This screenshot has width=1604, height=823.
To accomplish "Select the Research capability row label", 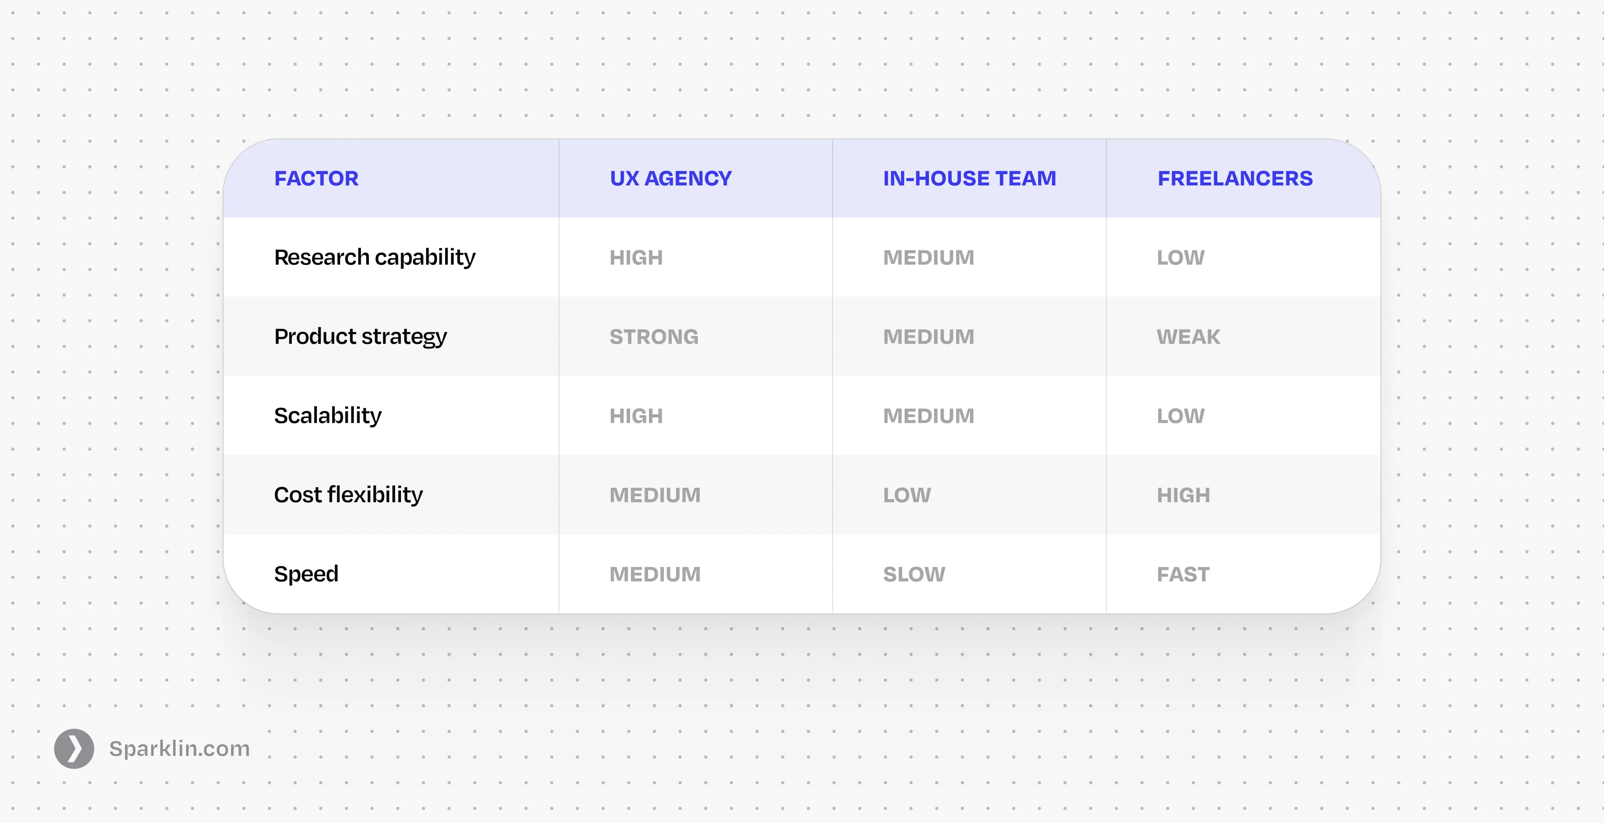I will (x=375, y=258).
